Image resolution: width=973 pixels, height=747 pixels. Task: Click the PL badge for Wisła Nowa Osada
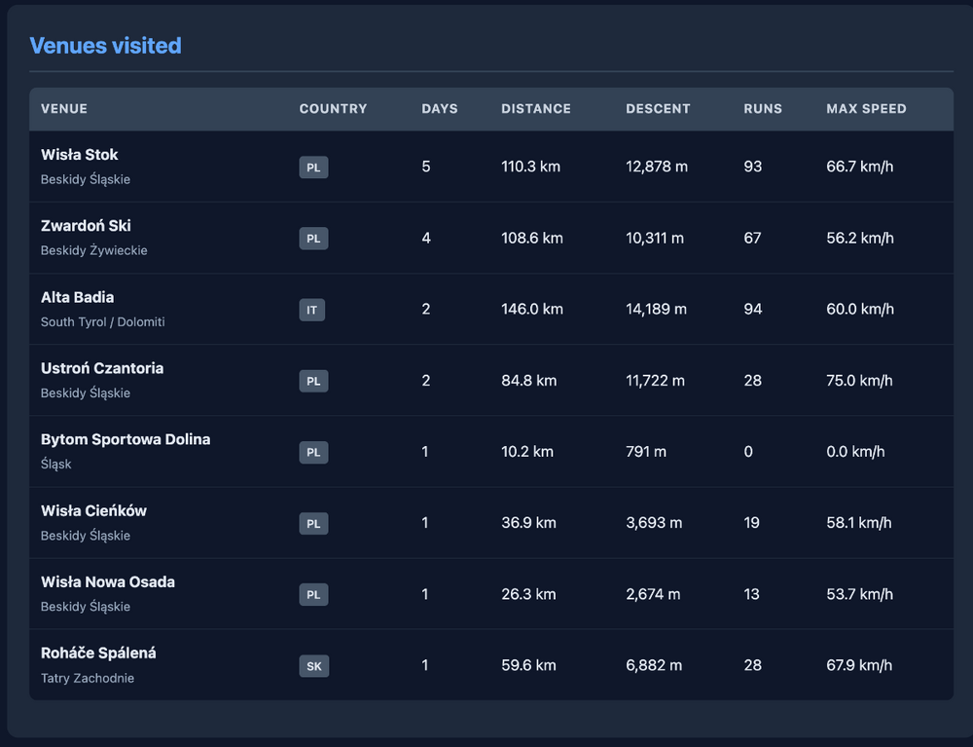(x=313, y=594)
